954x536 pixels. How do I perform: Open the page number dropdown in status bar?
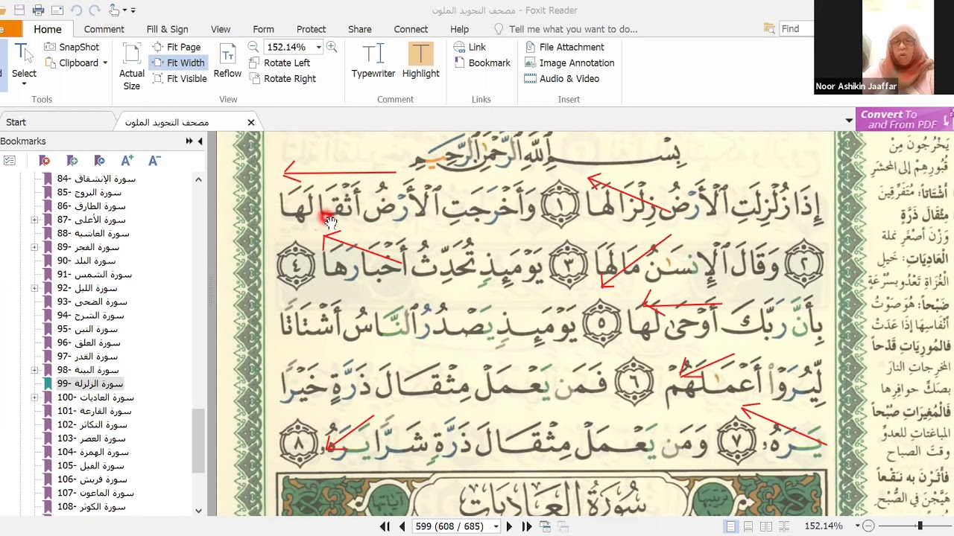(x=496, y=526)
